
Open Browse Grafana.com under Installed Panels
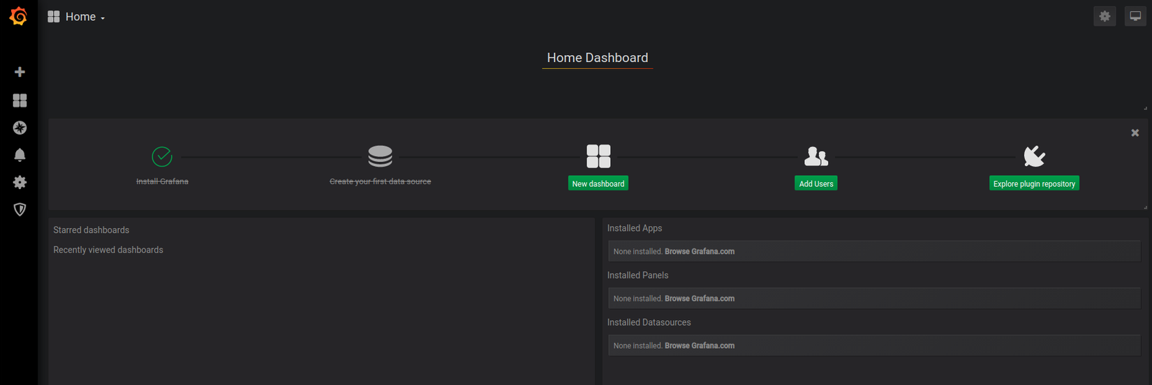700,299
